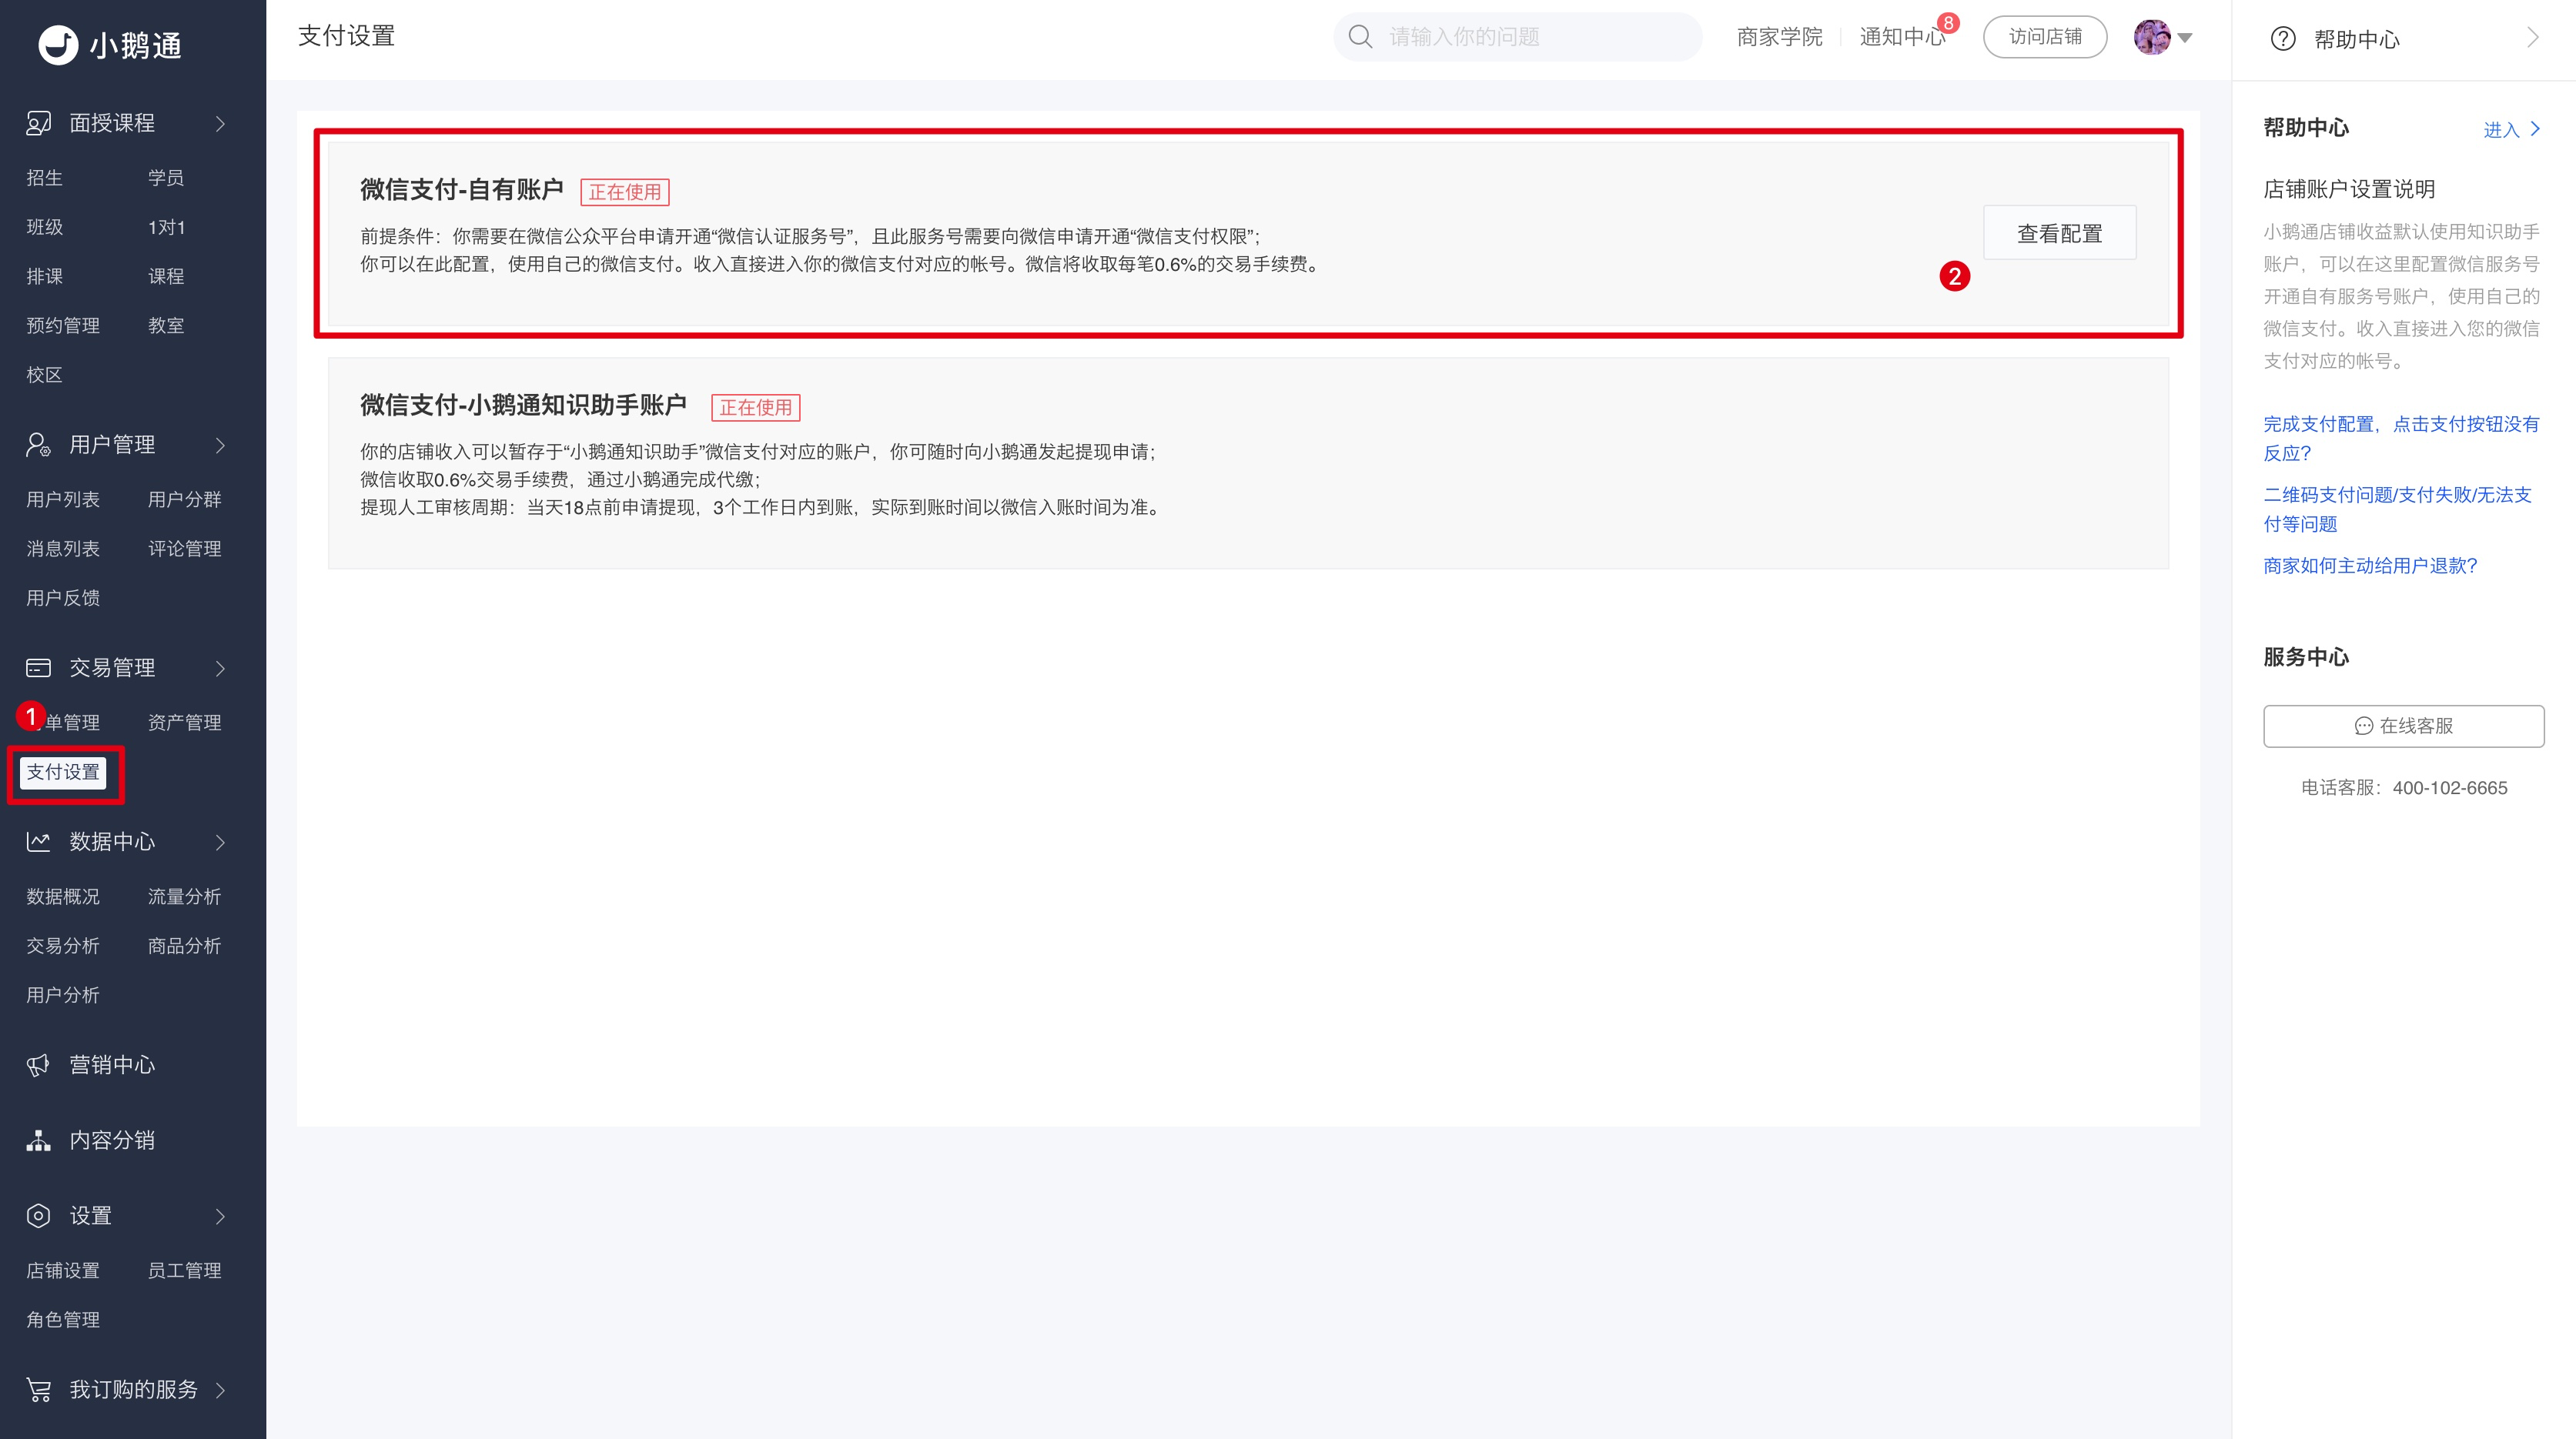Click the 数据中心 chart icon
The width and height of the screenshot is (2576, 1439).
coord(38,841)
